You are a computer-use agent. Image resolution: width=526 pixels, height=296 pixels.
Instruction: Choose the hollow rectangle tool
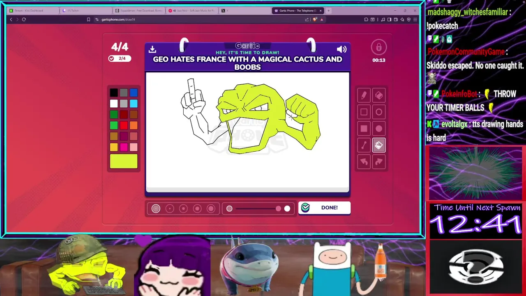click(364, 112)
